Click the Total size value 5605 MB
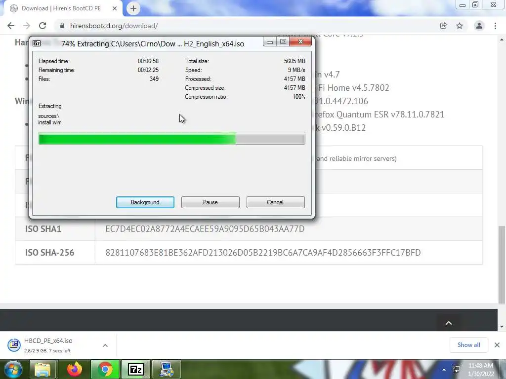This screenshot has height=379, width=506. click(x=295, y=61)
